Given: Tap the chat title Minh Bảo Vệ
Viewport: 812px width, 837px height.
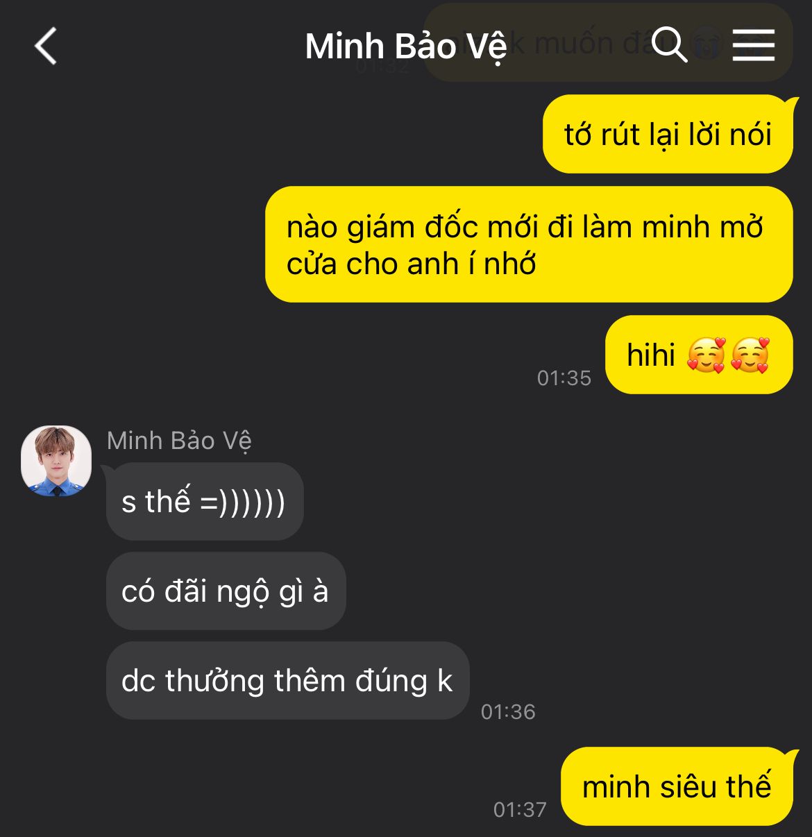Looking at the screenshot, I should (x=406, y=47).
